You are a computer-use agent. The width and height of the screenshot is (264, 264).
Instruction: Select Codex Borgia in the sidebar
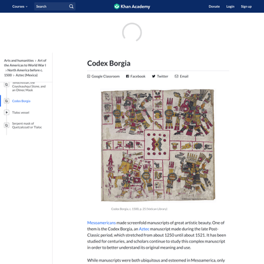pyautogui.click(x=21, y=101)
